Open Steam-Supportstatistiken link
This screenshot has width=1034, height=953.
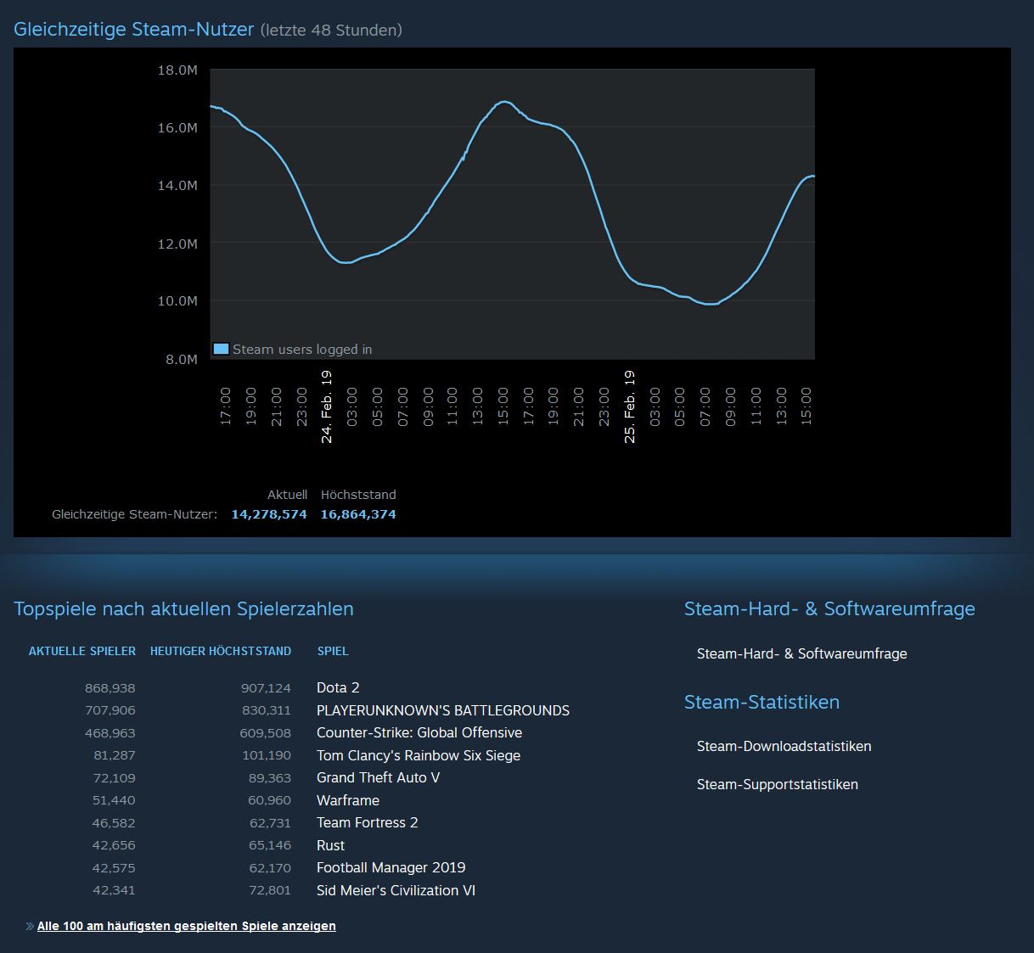pyautogui.click(x=778, y=784)
